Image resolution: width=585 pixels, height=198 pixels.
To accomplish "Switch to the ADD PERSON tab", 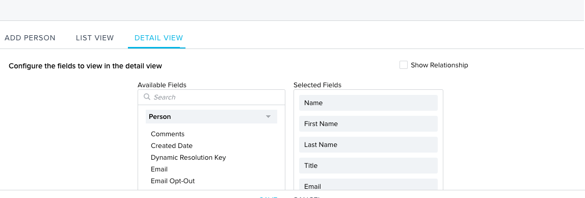I will (30, 38).
